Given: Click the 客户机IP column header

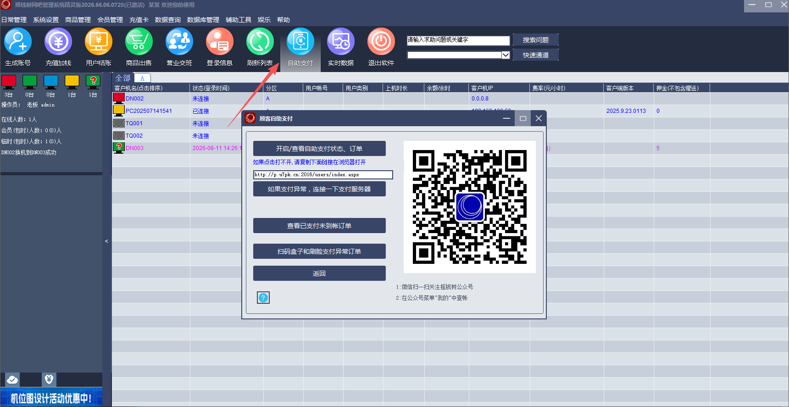Looking at the screenshot, I should pos(499,88).
